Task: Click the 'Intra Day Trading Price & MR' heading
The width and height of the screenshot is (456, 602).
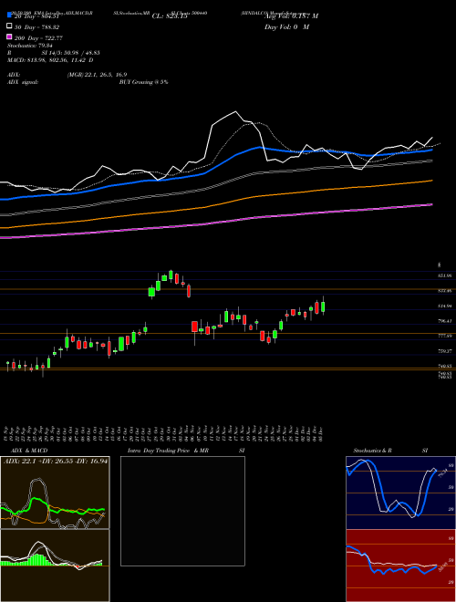Action: (x=168, y=451)
